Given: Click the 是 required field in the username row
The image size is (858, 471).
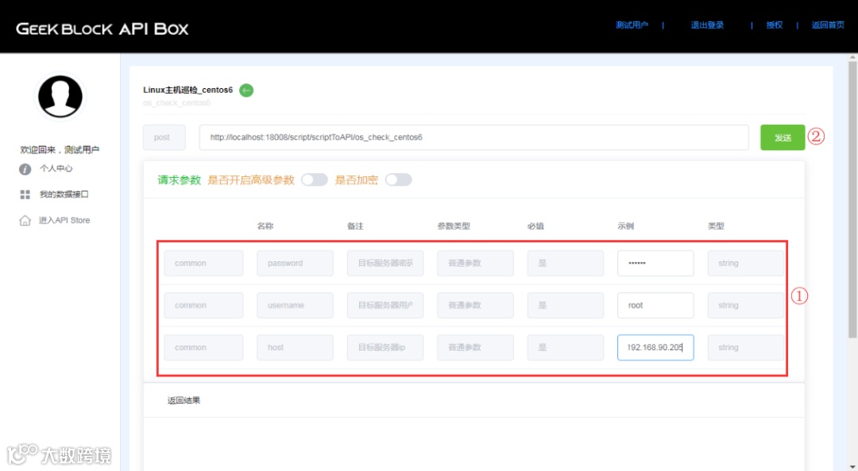Looking at the screenshot, I should [566, 305].
